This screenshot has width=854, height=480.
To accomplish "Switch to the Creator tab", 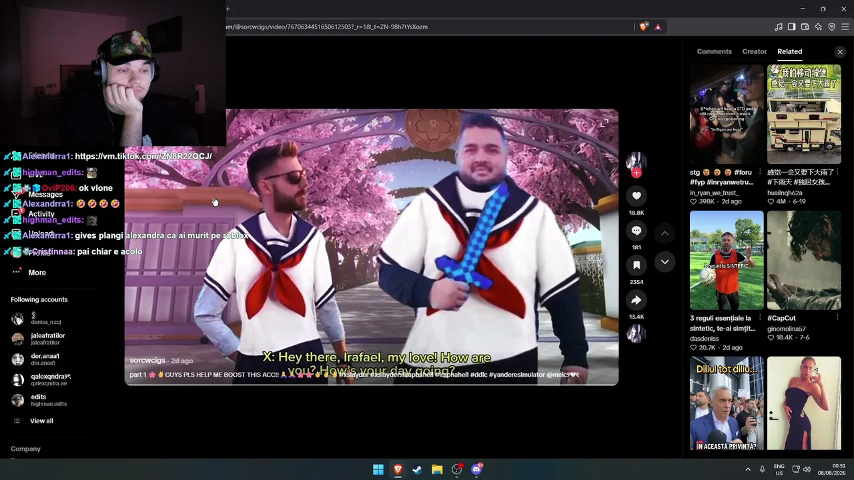I will 755,51.
